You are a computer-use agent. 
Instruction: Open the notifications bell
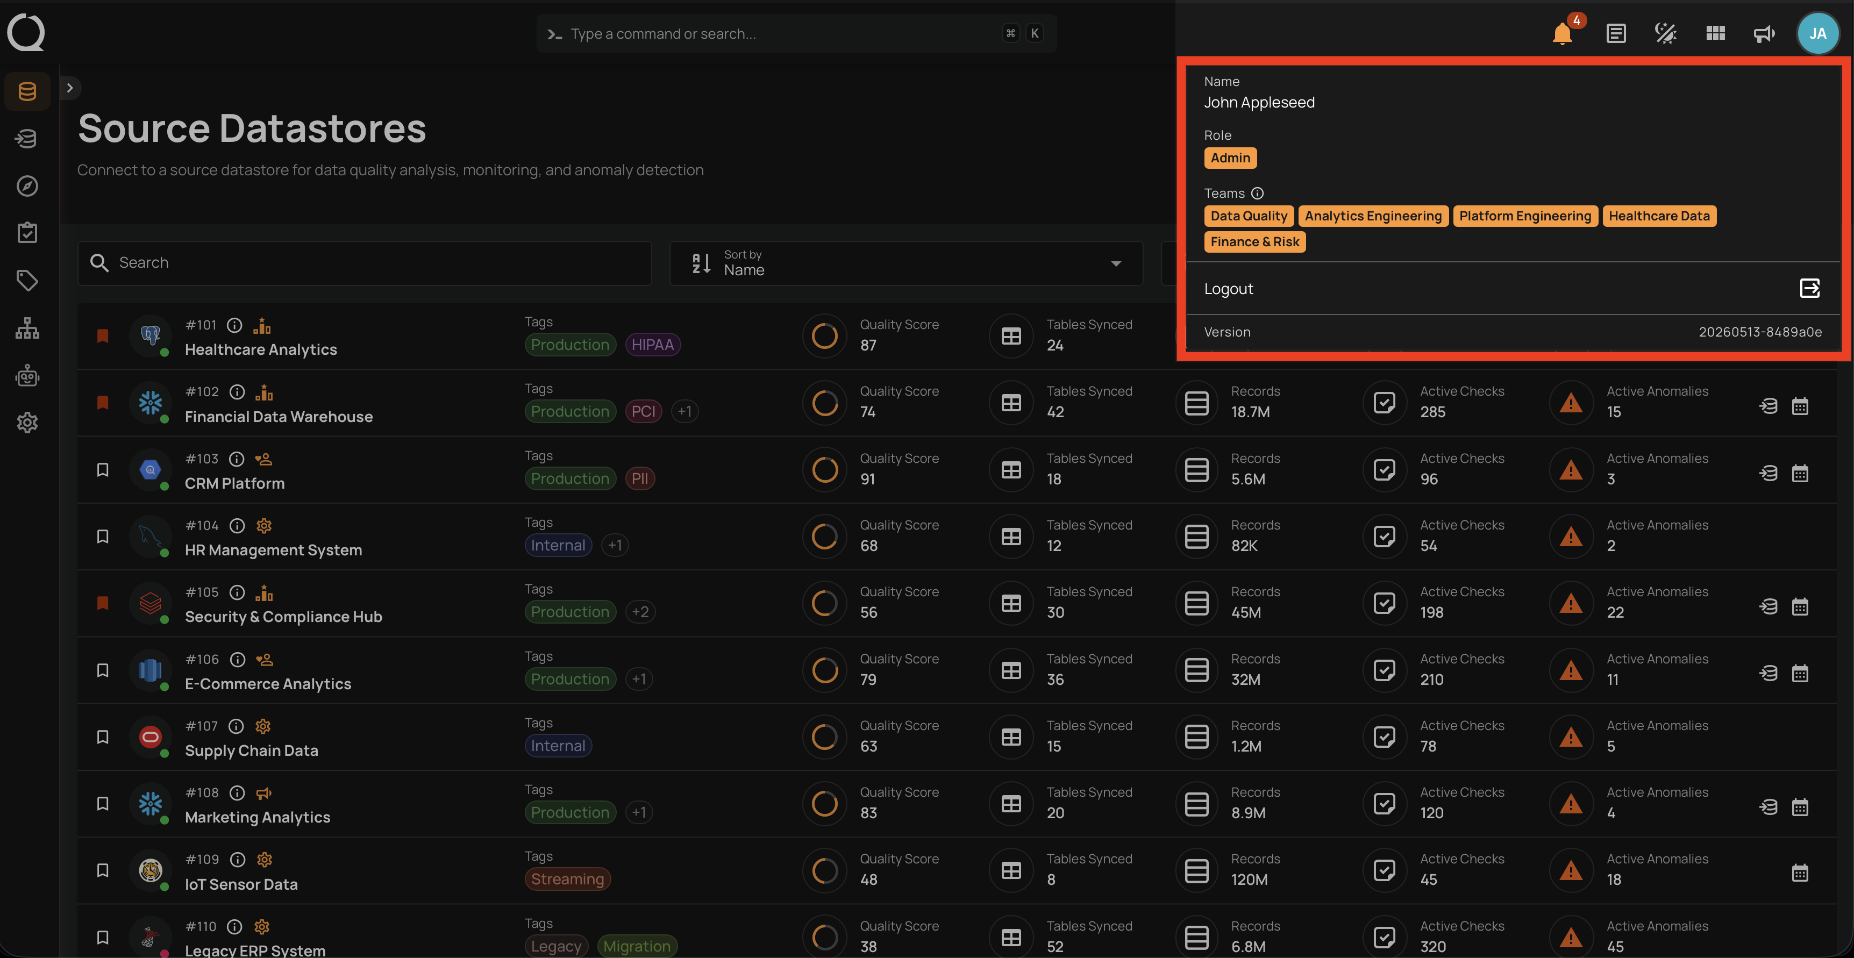[x=1562, y=33]
